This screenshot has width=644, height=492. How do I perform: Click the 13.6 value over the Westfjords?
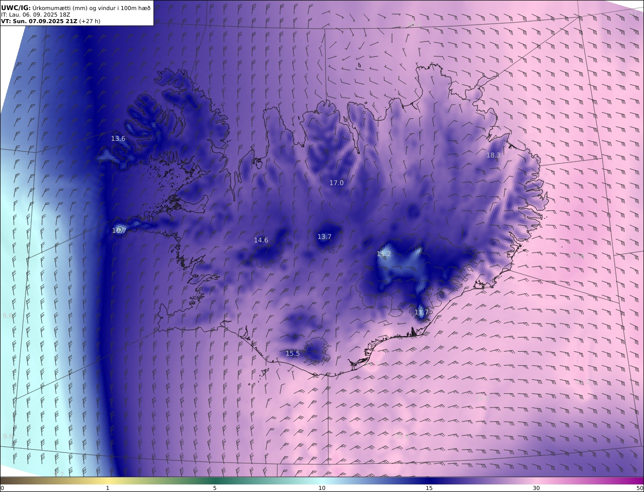coord(118,138)
